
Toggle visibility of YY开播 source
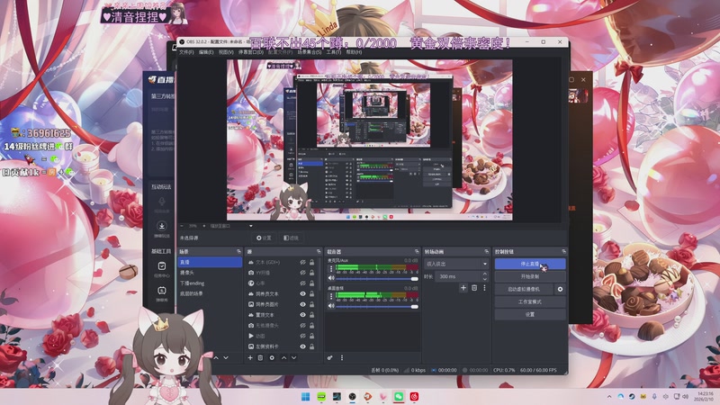302,273
